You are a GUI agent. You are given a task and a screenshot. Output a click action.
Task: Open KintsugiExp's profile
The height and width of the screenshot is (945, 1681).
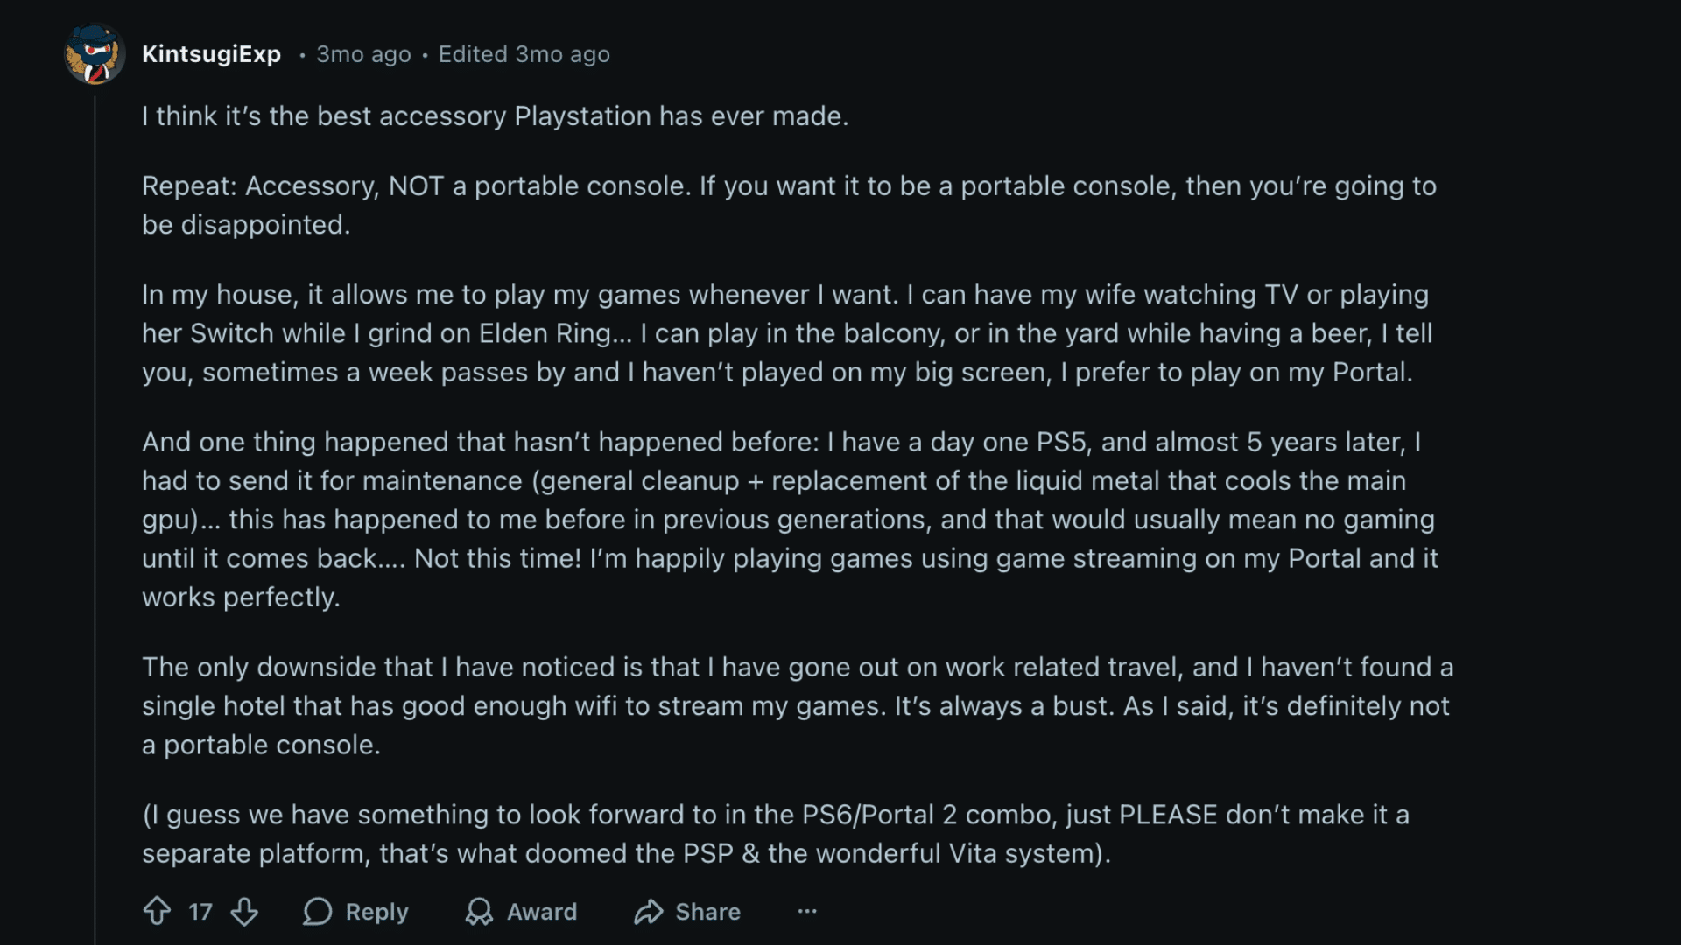212,54
